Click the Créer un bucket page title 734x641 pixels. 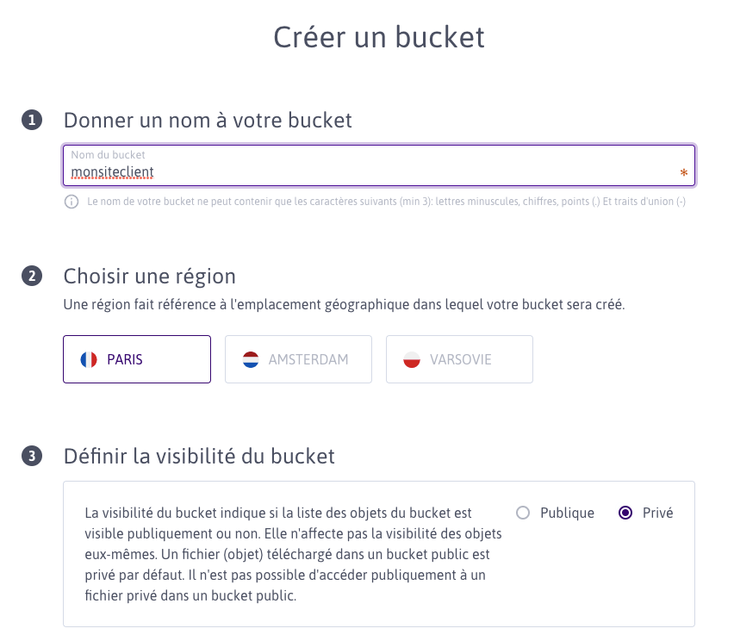[x=379, y=37]
